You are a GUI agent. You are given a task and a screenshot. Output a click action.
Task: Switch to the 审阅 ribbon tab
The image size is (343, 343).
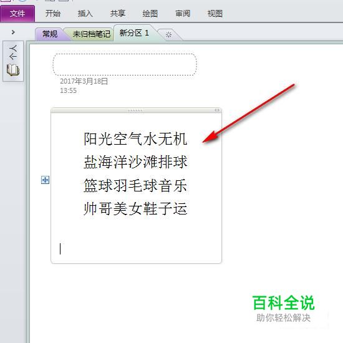pos(183,14)
